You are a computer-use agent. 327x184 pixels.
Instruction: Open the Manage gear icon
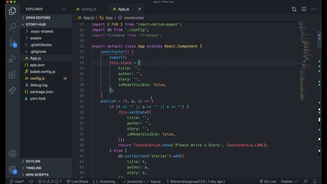click(13, 170)
